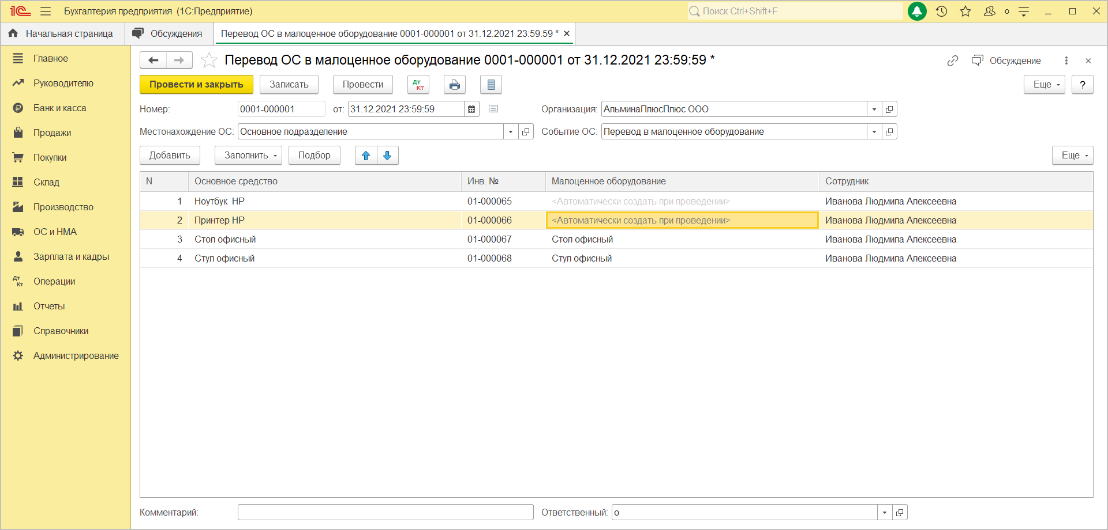Select inventory number 01-000068

click(489, 258)
